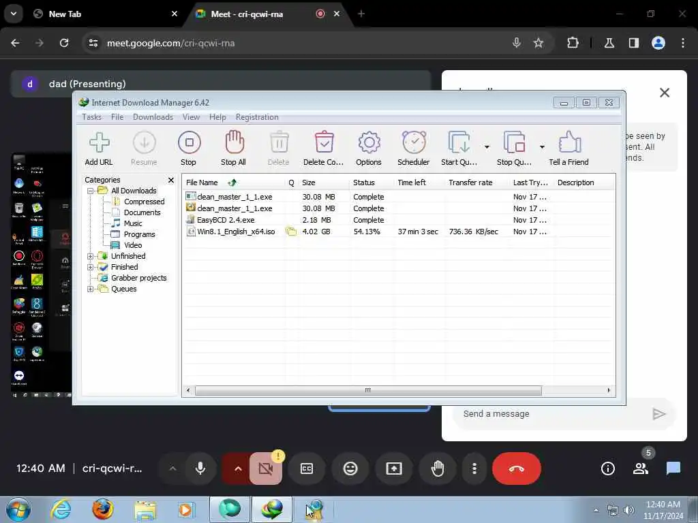Expand the Finished category

coord(91,267)
